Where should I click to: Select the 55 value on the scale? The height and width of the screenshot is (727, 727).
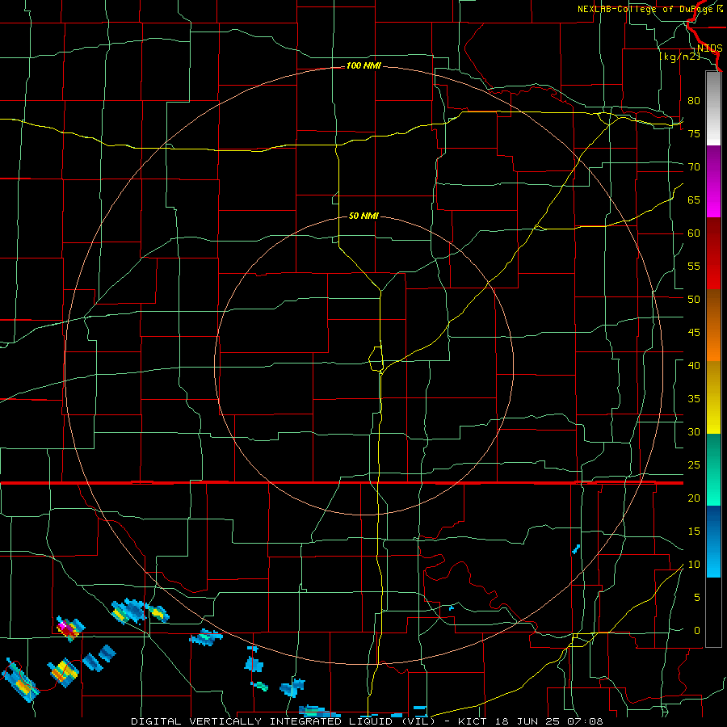694,266
